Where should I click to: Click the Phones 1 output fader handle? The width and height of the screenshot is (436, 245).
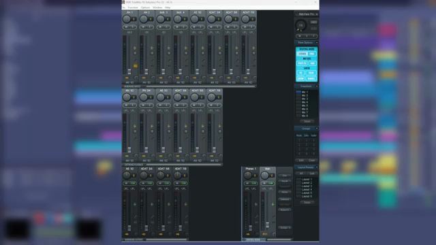(251, 228)
